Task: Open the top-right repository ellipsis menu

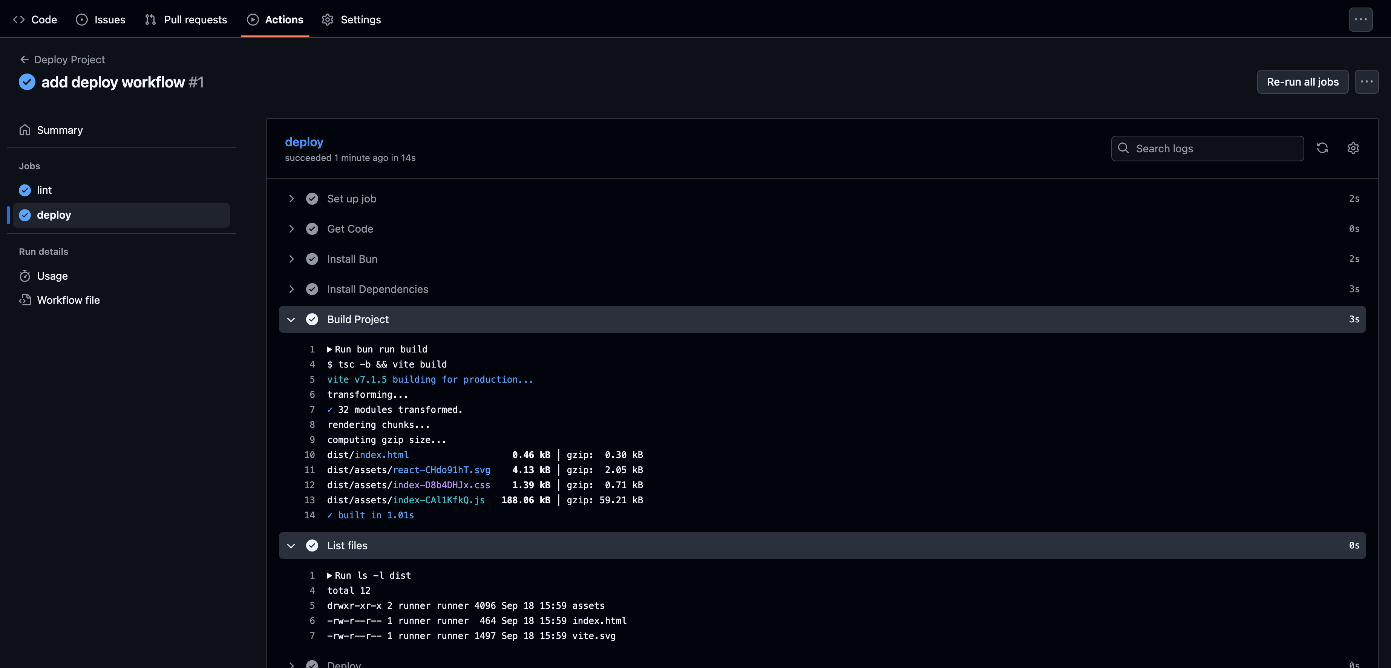Action: coord(1360,20)
